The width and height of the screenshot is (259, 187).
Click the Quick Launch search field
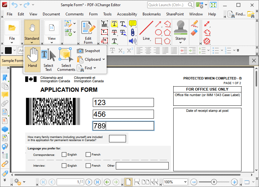[170, 5]
